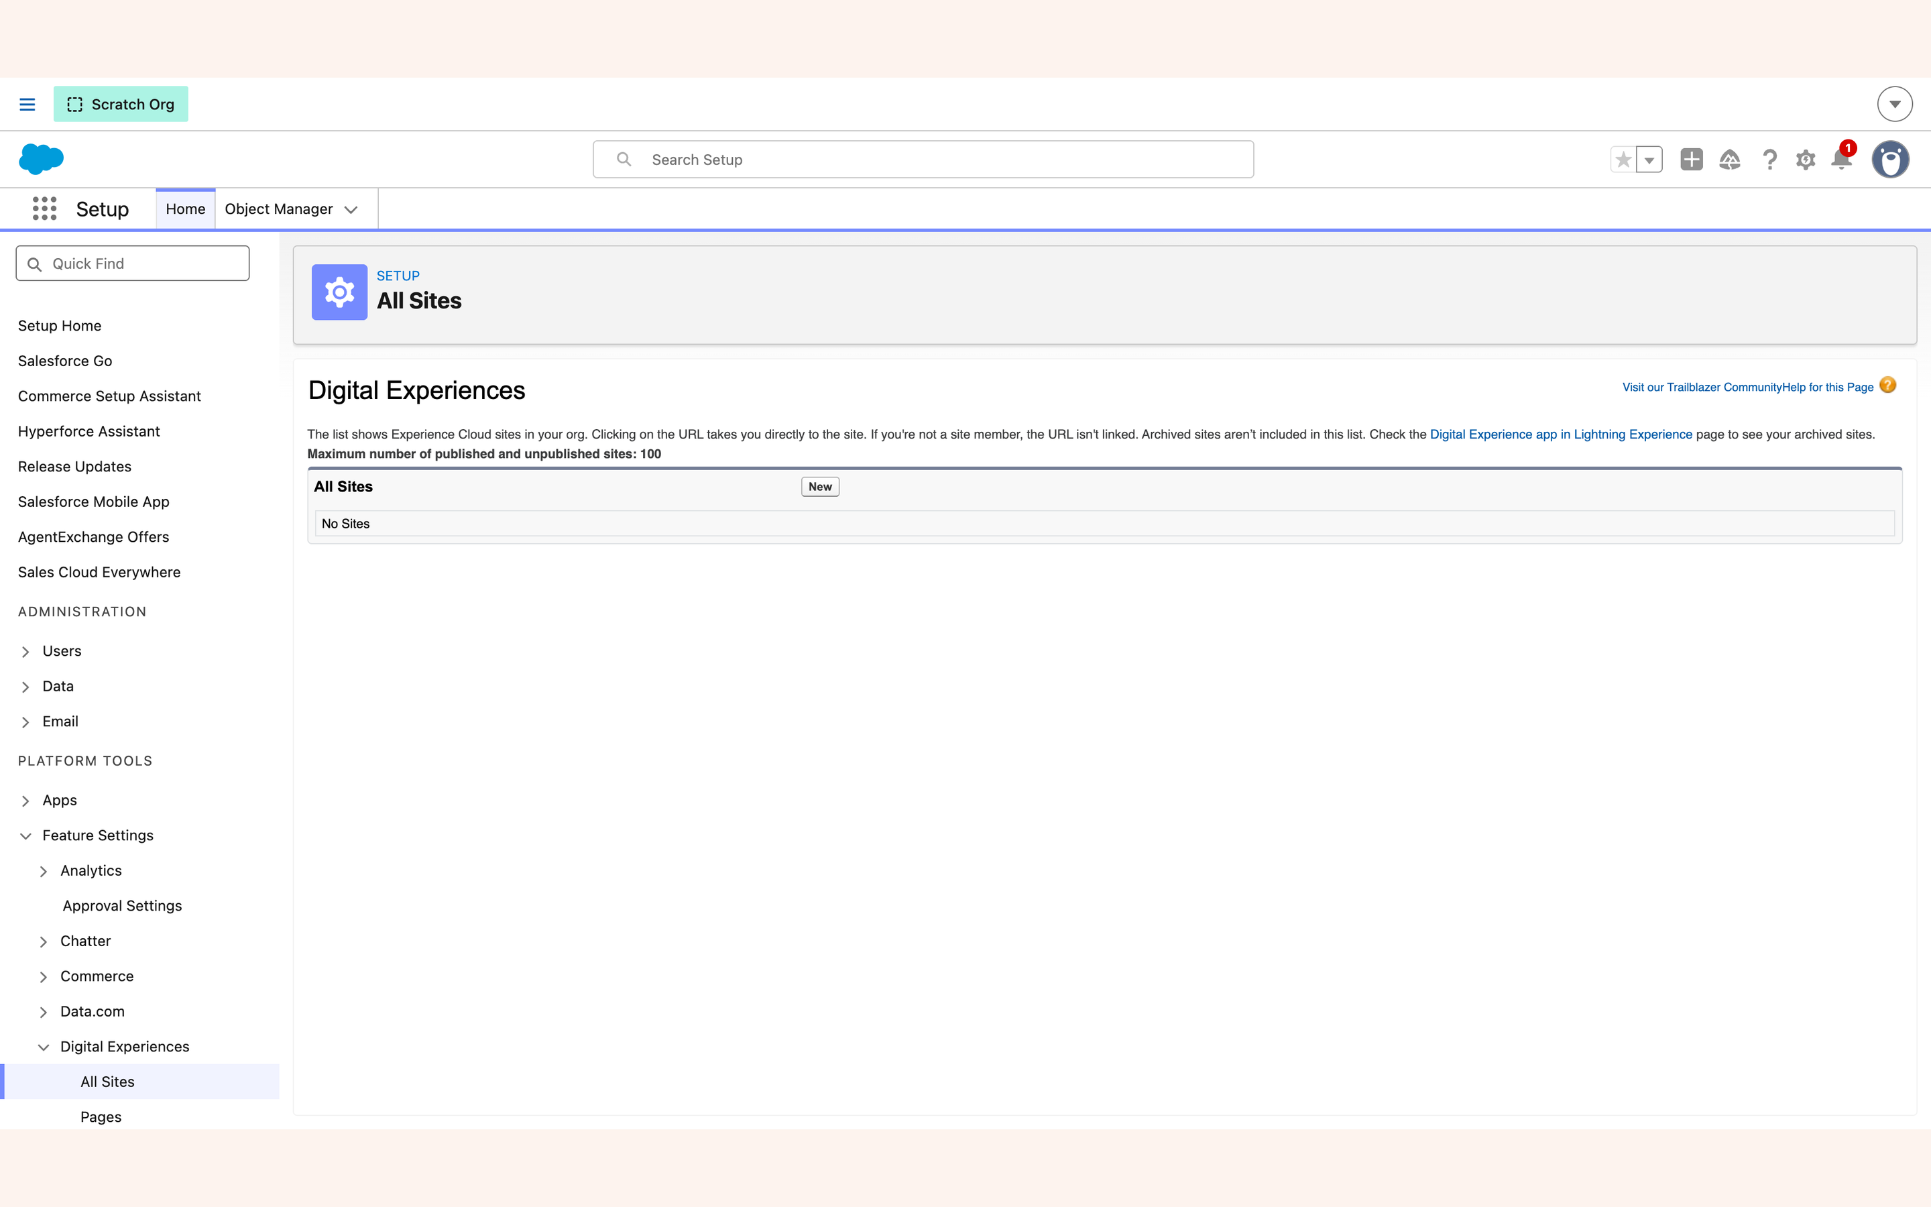Expand the Users section chevron
The height and width of the screenshot is (1207, 1931).
point(25,651)
